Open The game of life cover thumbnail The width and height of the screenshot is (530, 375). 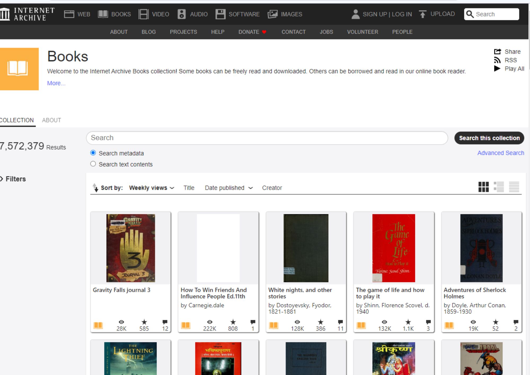(394, 248)
